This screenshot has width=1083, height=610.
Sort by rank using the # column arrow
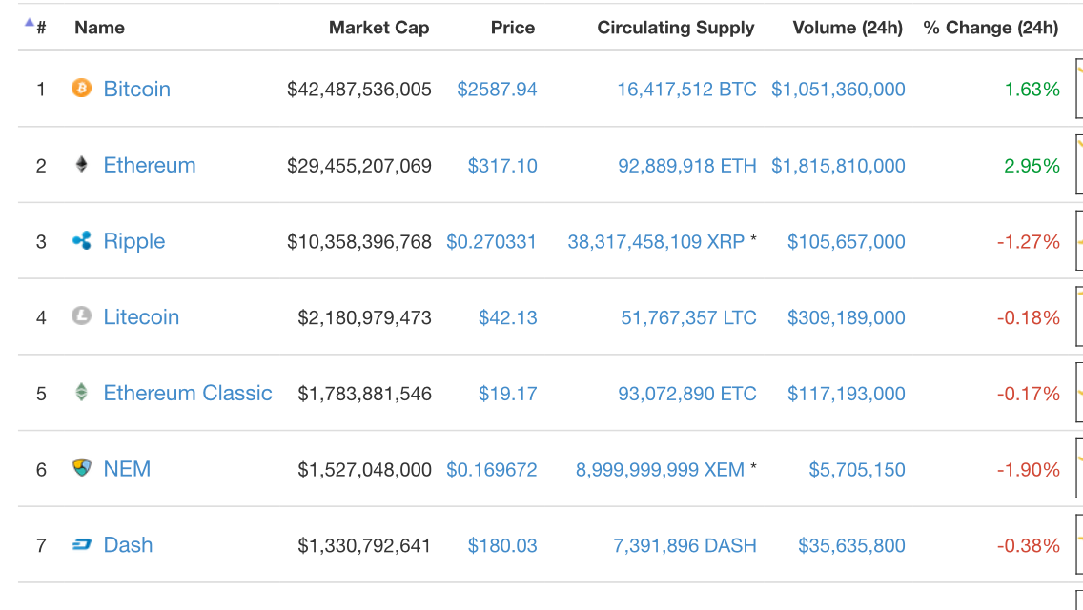(x=29, y=23)
